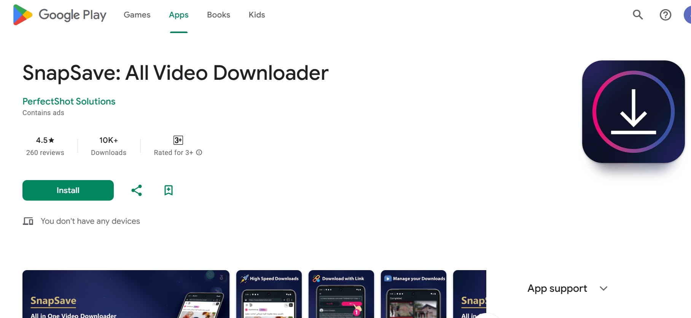Image resolution: width=691 pixels, height=318 pixels.
Task: View the High Speed Downloads screenshot
Action: coord(269,294)
